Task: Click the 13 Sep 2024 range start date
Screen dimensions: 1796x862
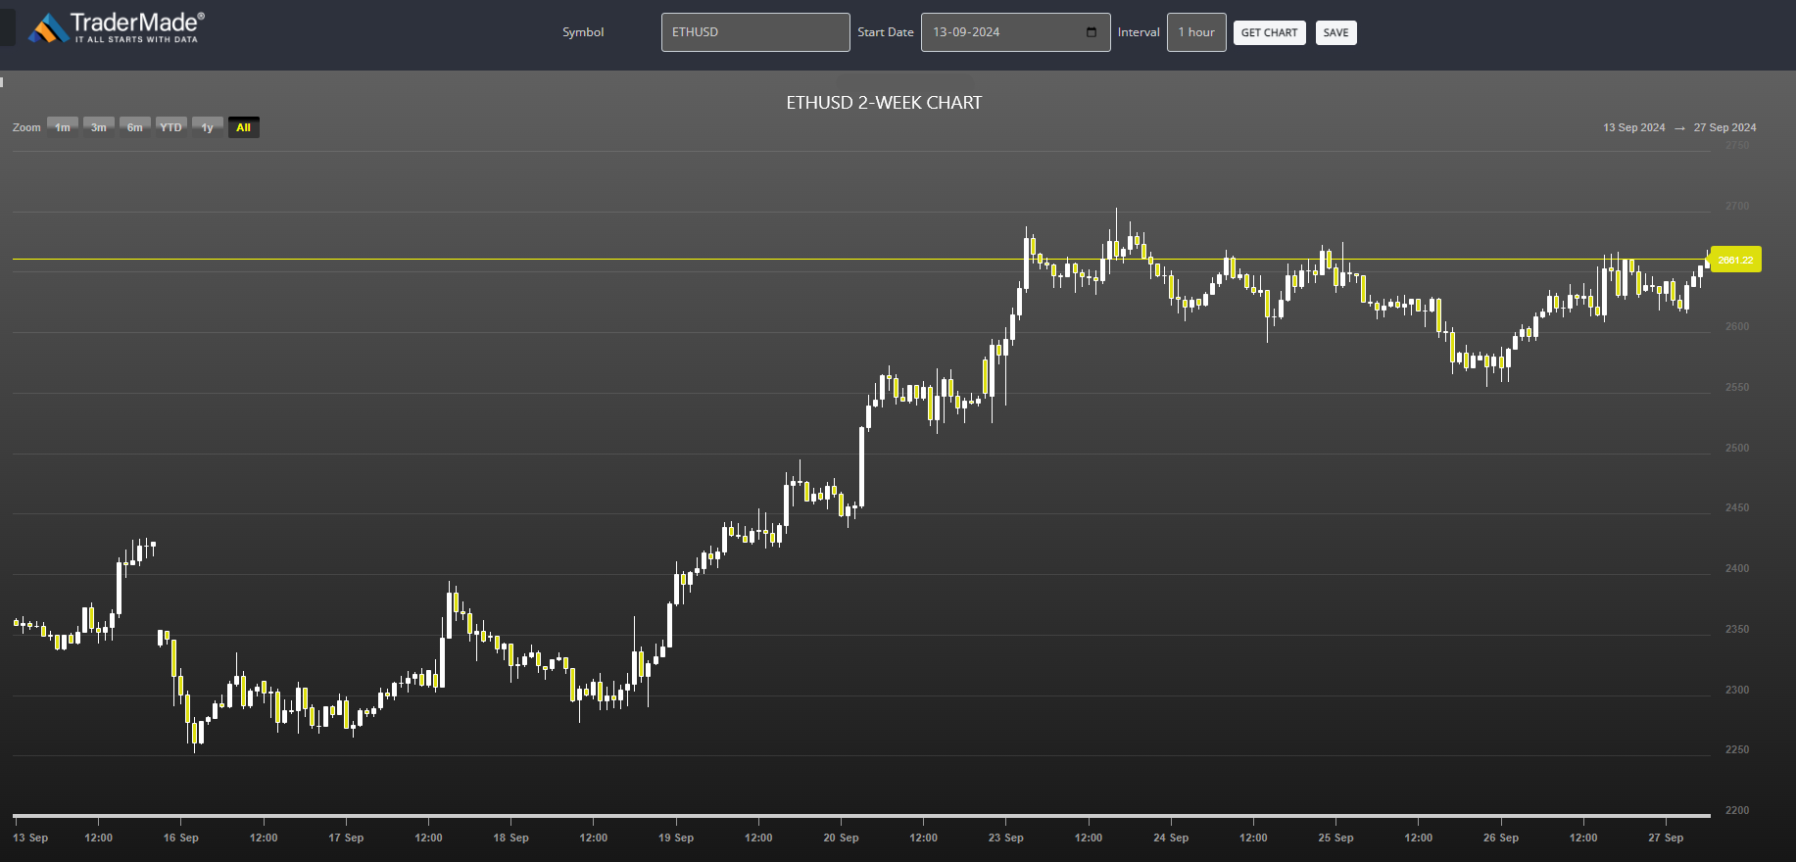Action: pos(1633,127)
